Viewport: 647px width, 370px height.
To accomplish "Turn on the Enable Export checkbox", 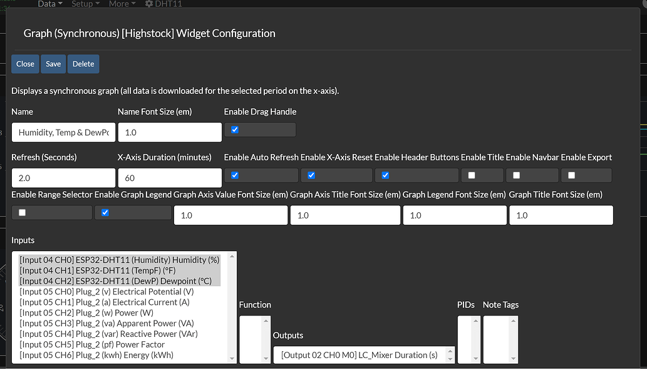I will 571,175.
